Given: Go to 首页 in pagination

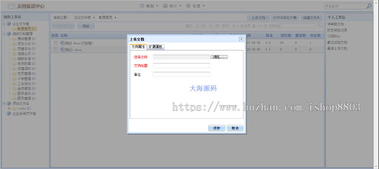Looking at the screenshot, I should tap(189, 26).
